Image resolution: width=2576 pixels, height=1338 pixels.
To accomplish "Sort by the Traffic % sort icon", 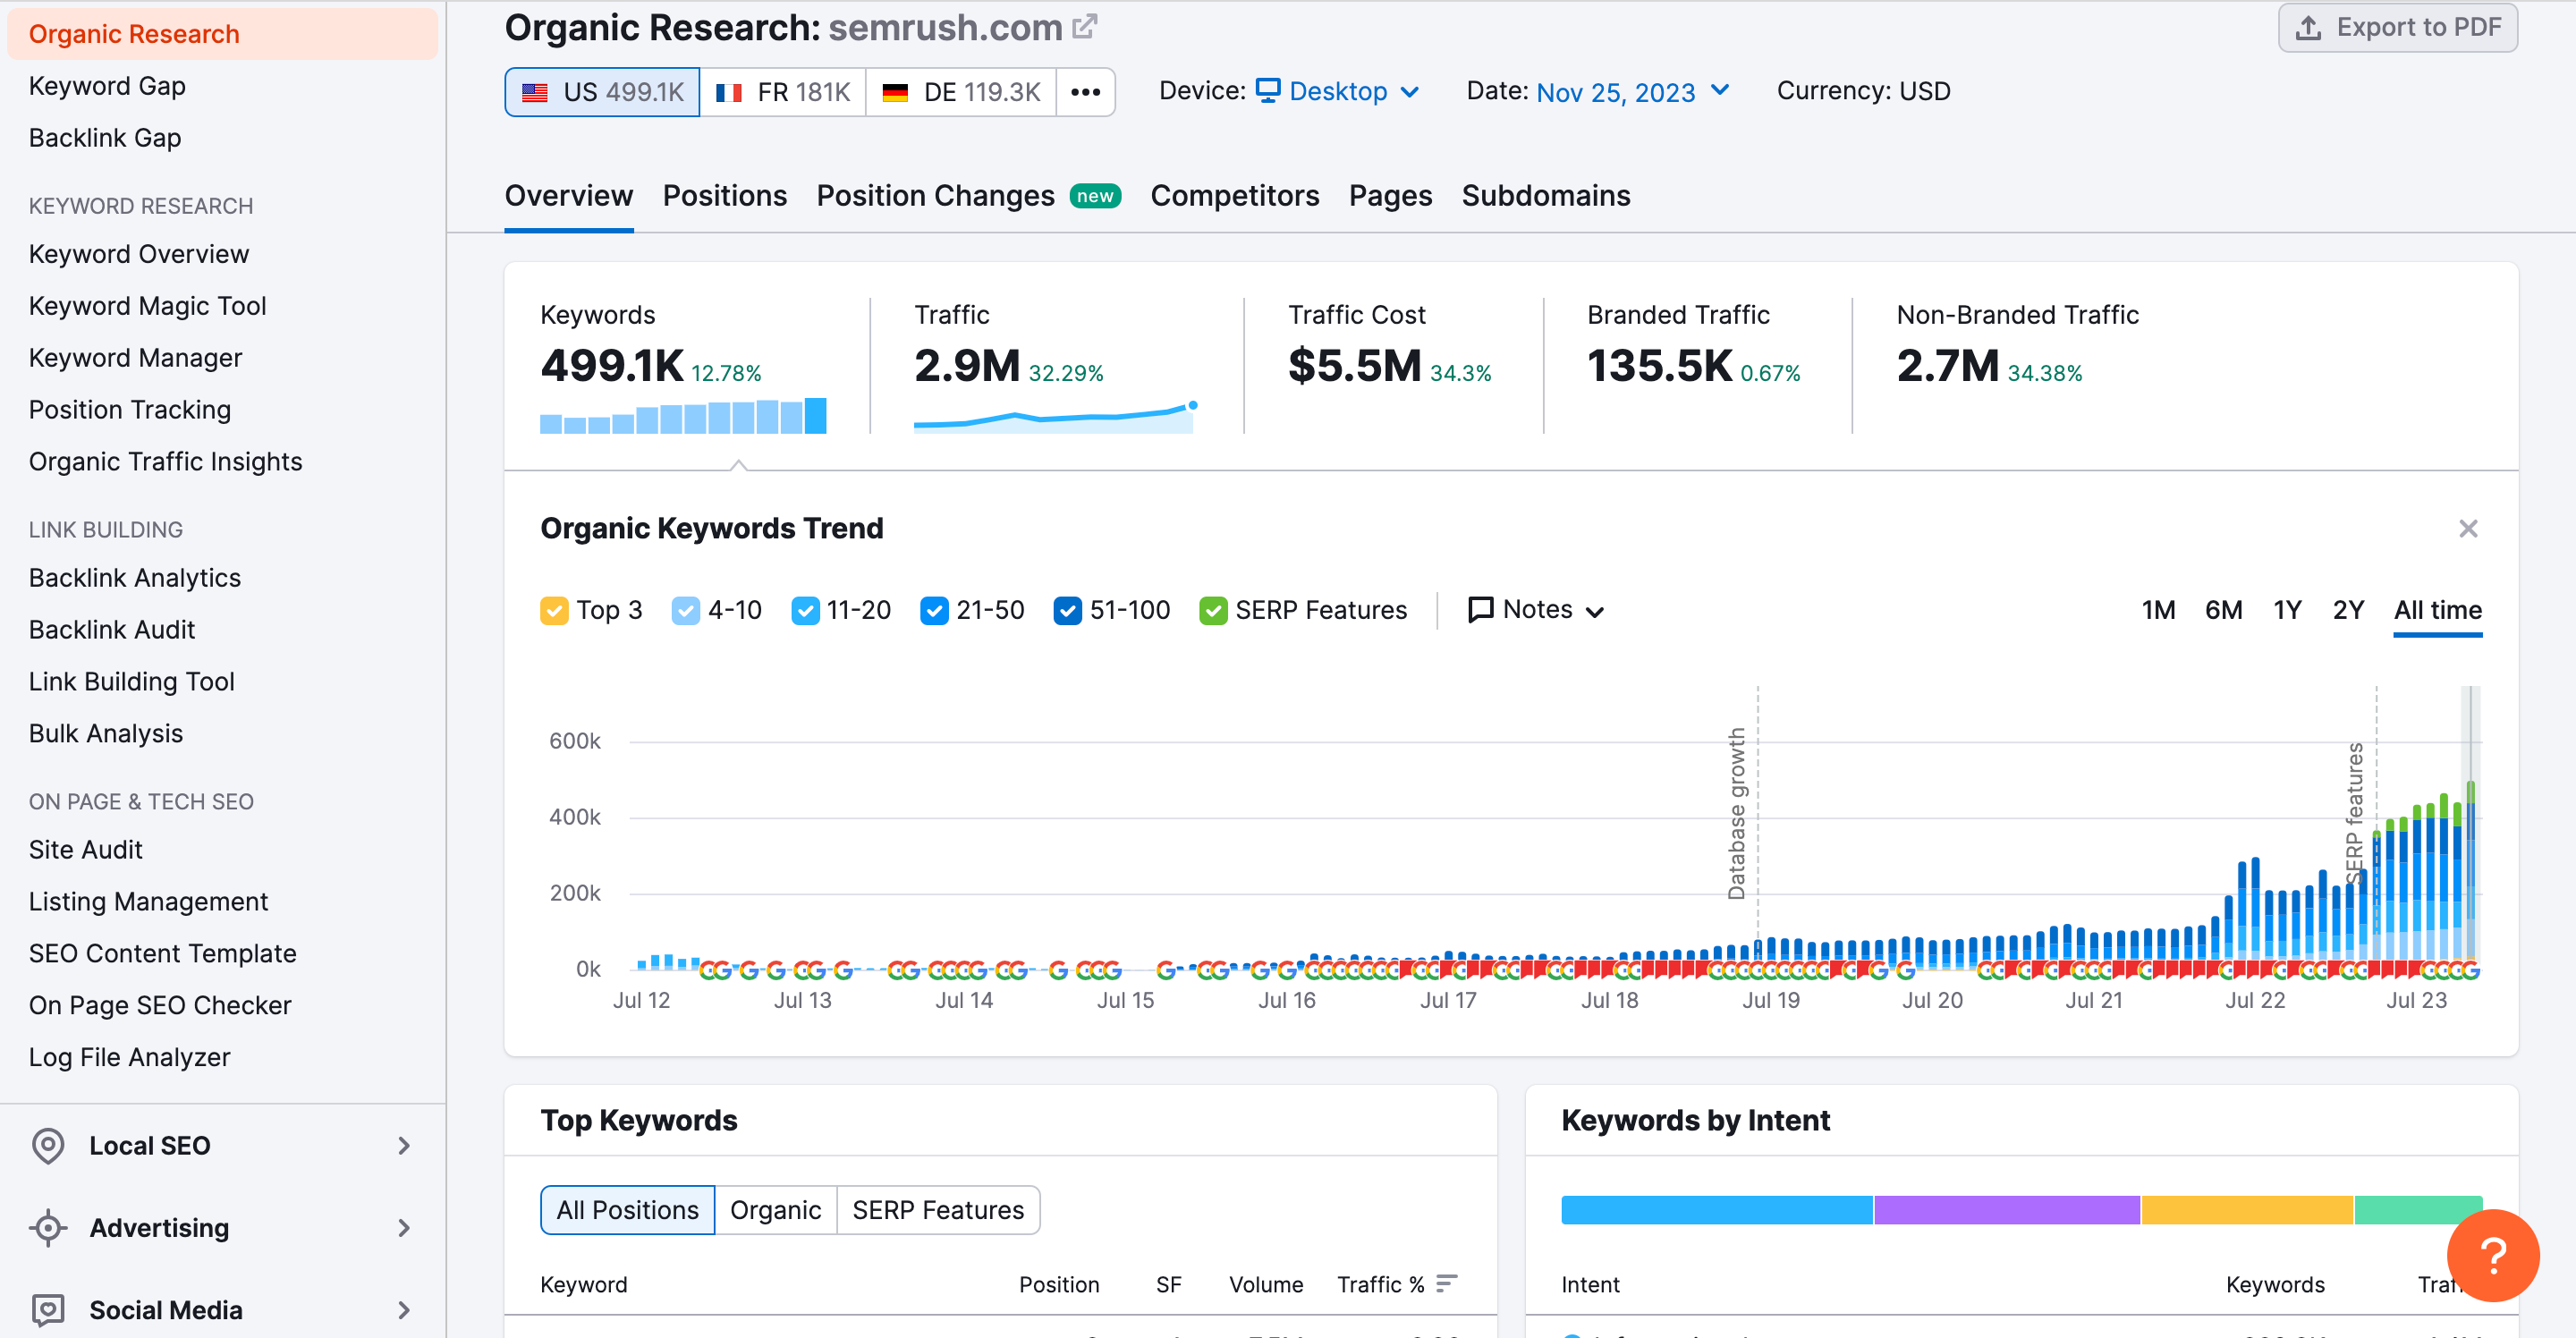I will [1446, 1283].
